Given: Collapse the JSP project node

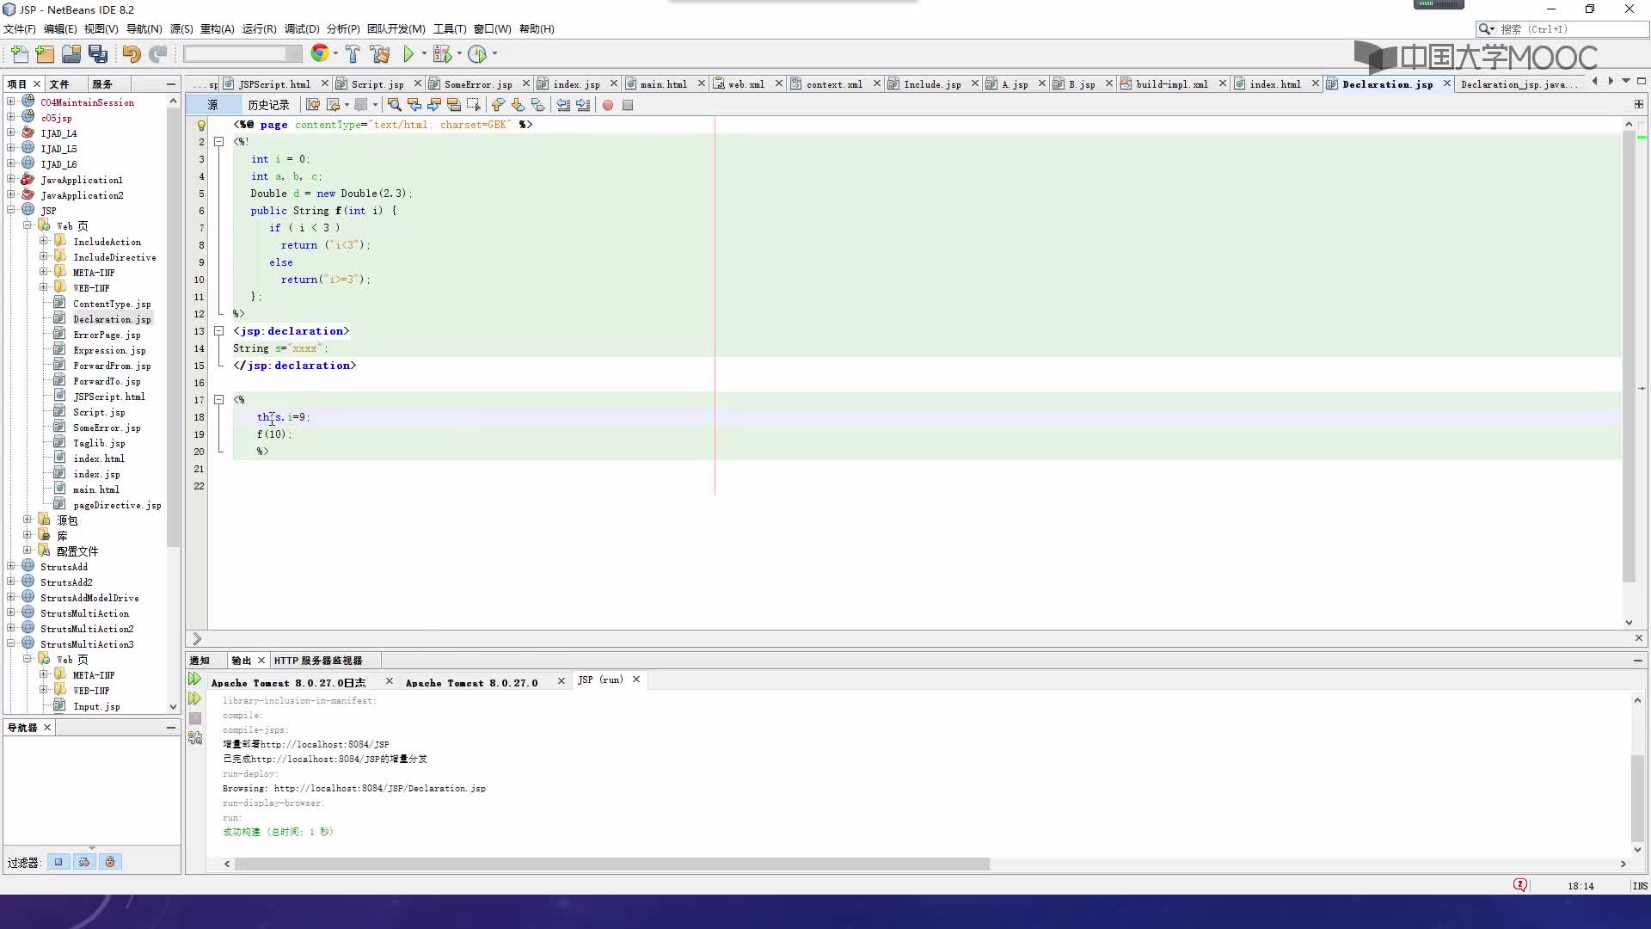Looking at the screenshot, I should pos(11,211).
